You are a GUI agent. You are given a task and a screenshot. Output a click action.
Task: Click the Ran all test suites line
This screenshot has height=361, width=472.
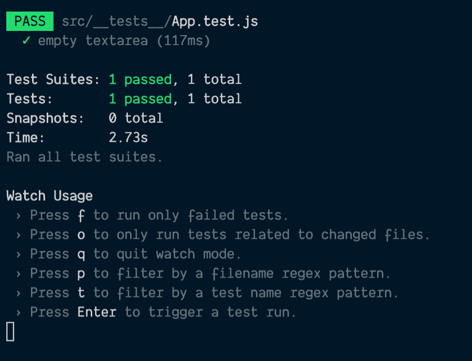(x=84, y=157)
